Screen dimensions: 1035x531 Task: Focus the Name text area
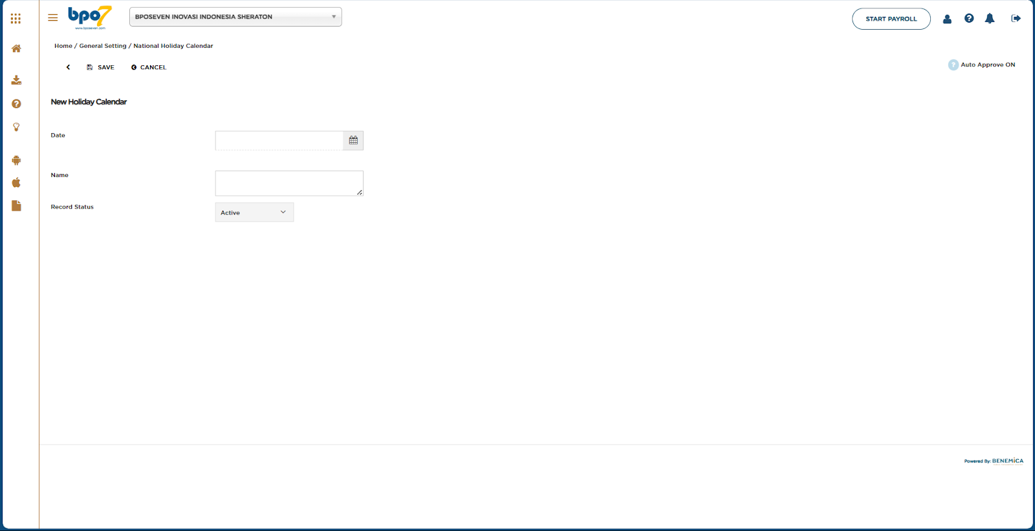click(289, 183)
